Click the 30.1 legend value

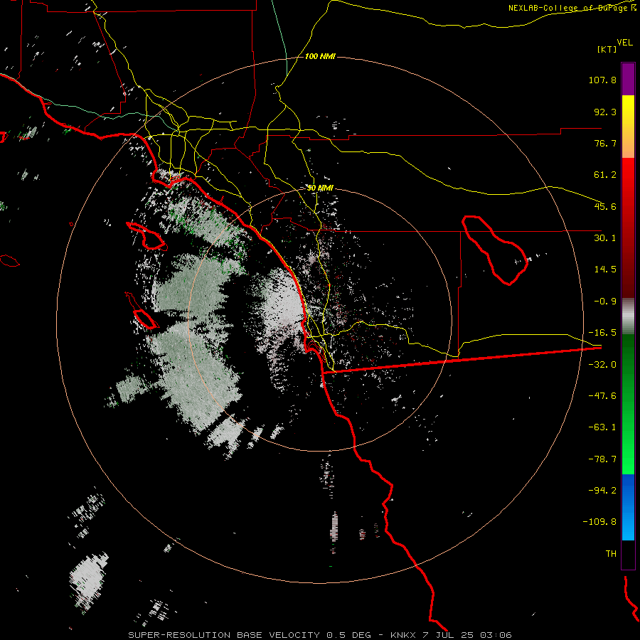[x=605, y=238]
